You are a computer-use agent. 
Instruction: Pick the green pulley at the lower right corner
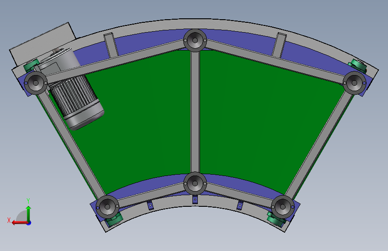point(276,219)
